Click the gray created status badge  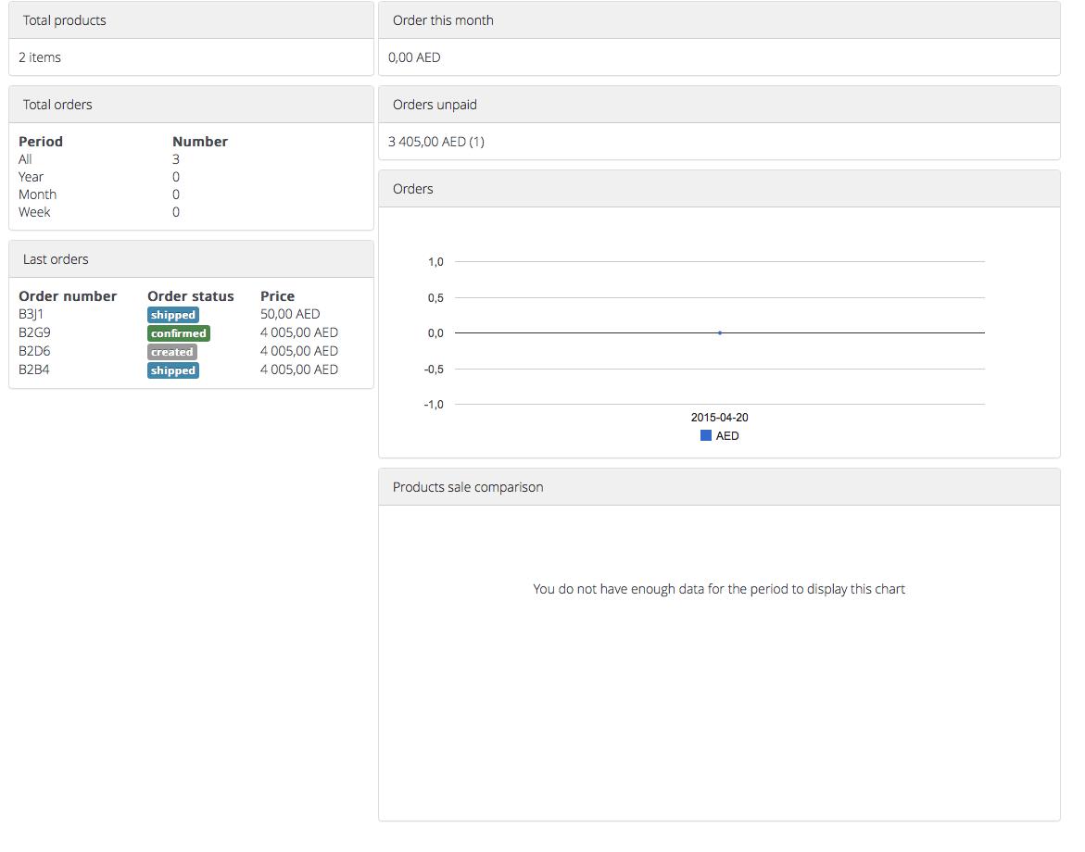[x=172, y=352]
